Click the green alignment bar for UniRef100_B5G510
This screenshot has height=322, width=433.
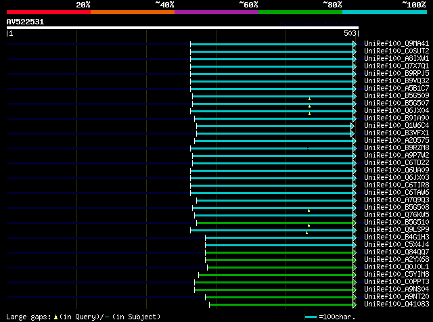click(275, 223)
